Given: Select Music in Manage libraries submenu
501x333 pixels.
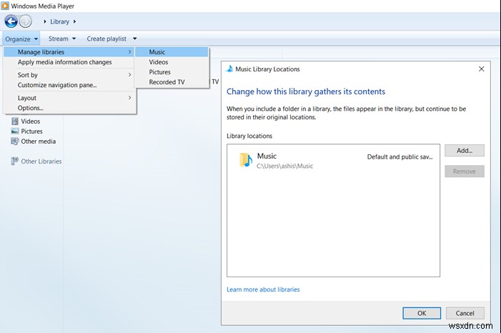Looking at the screenshot, I should 172,51.
